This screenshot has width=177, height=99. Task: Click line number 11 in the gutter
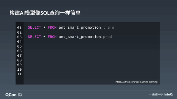(x=19, y=74)
